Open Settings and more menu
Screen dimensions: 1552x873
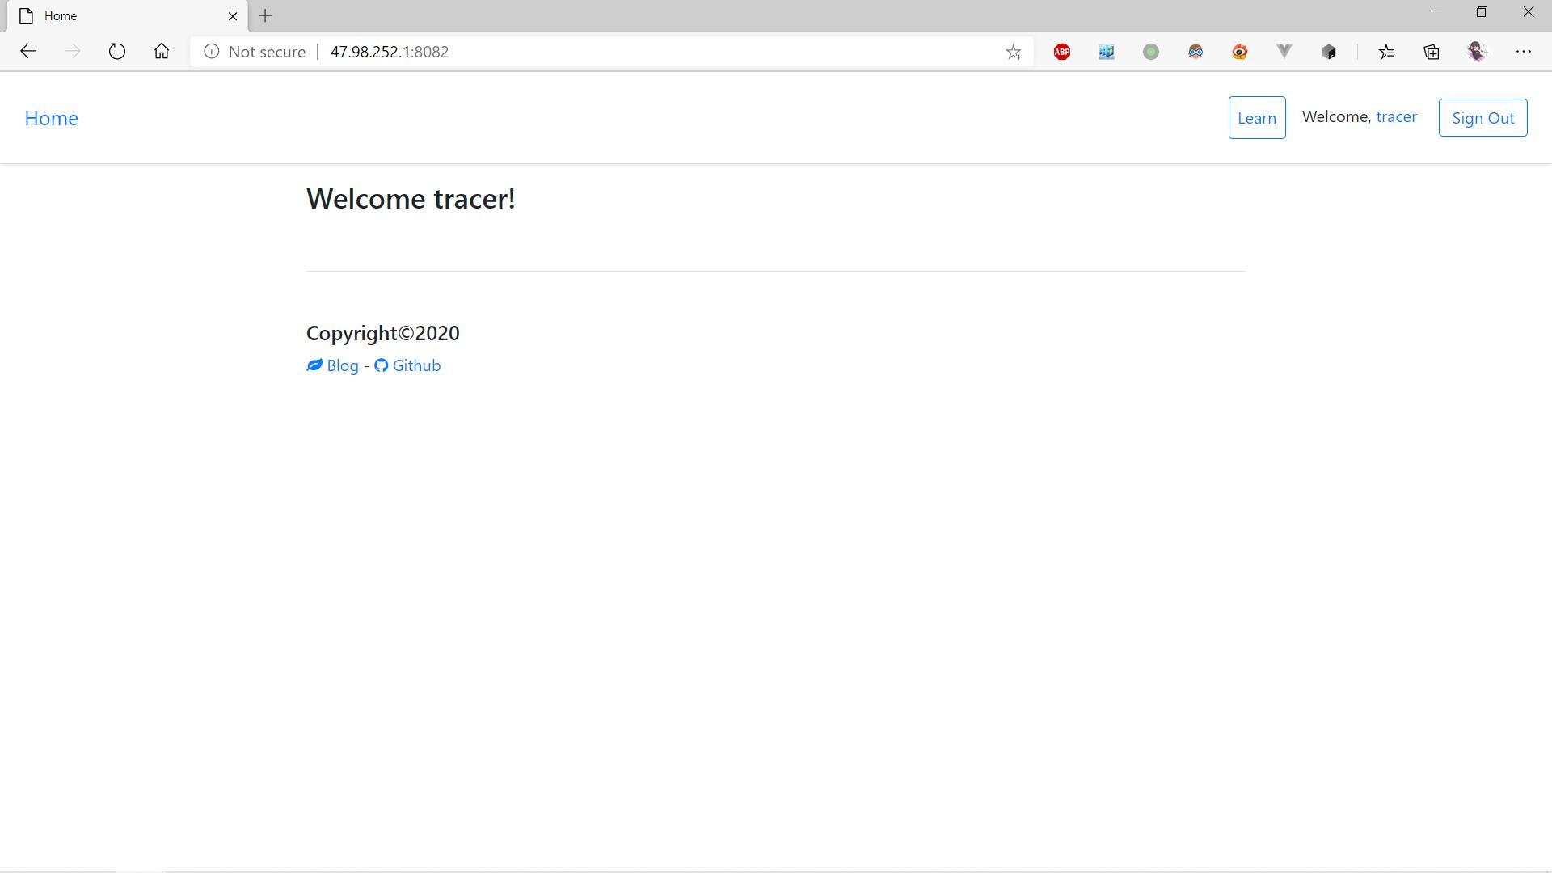1523,52
